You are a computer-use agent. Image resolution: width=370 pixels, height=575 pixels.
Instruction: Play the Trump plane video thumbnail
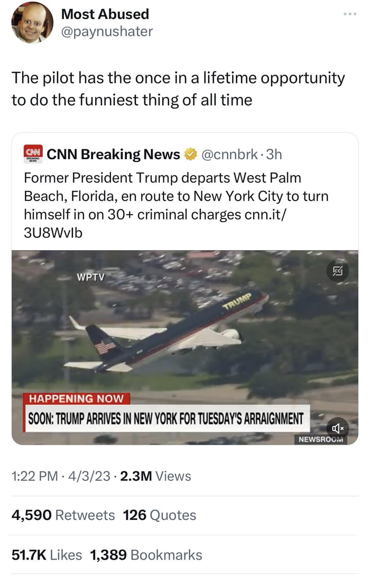[184, 339]
